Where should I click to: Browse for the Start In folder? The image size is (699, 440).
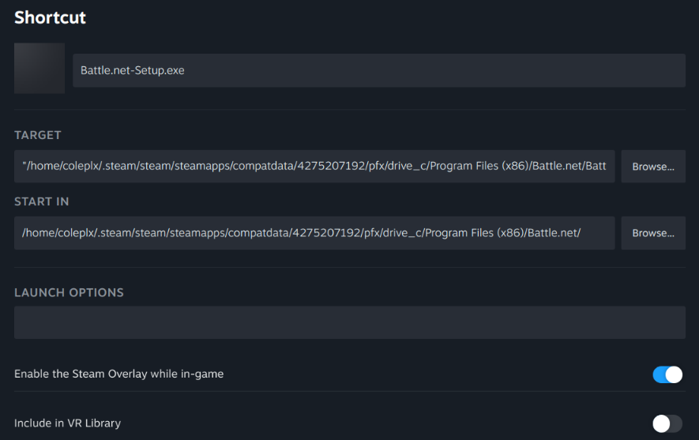(652, 233)
